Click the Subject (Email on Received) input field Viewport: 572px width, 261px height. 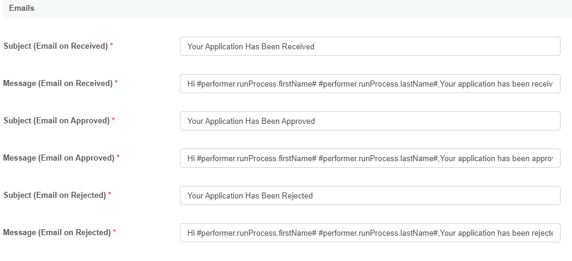(x=370, y=46)
